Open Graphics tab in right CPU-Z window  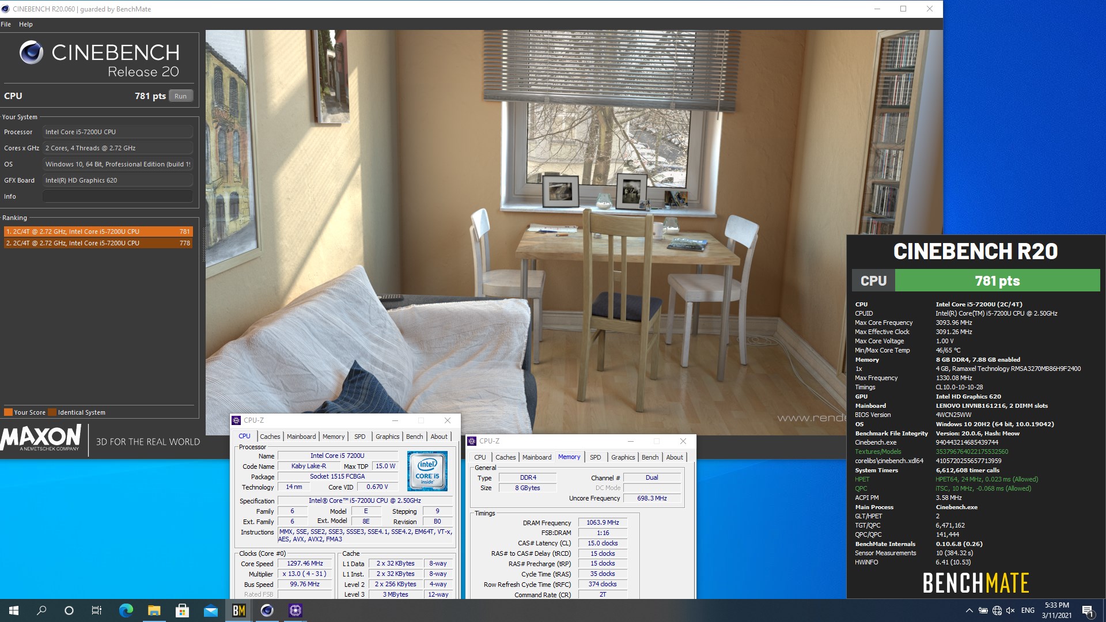[x=623, y=457]
